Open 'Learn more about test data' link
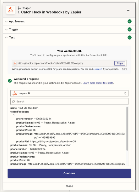Viewport: 139px width, 192px height. tap(98, 83)
